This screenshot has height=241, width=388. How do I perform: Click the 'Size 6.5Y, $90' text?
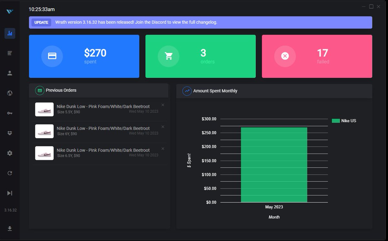[x=69, y=156]
